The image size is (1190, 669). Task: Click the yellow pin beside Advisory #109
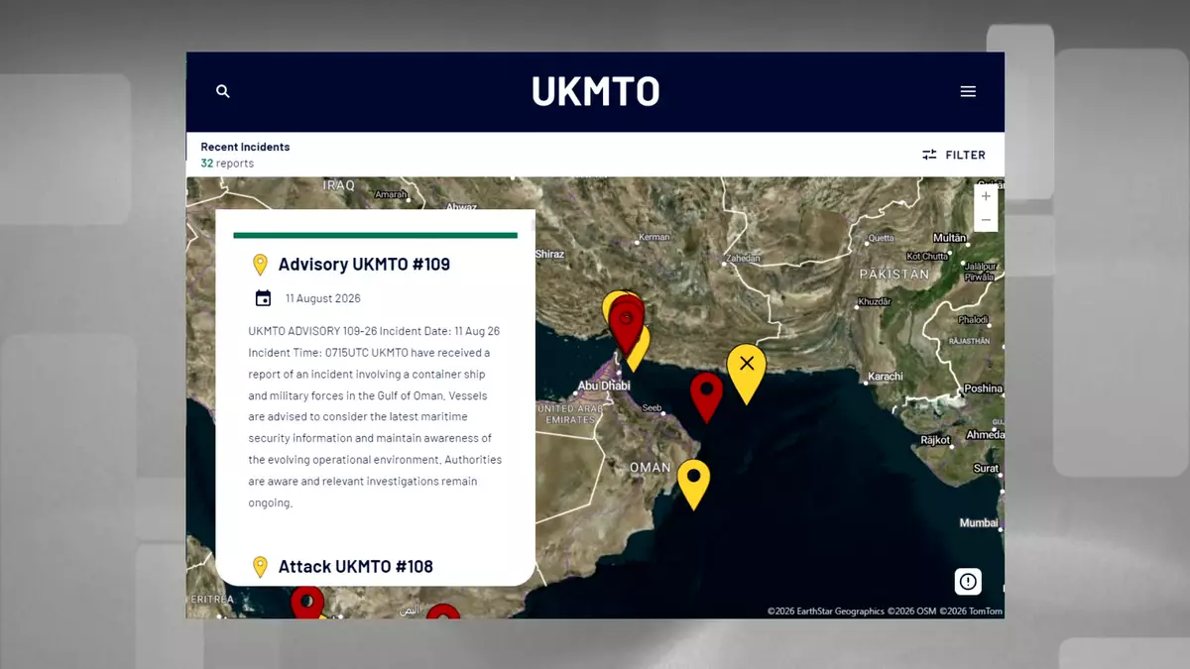260,265
